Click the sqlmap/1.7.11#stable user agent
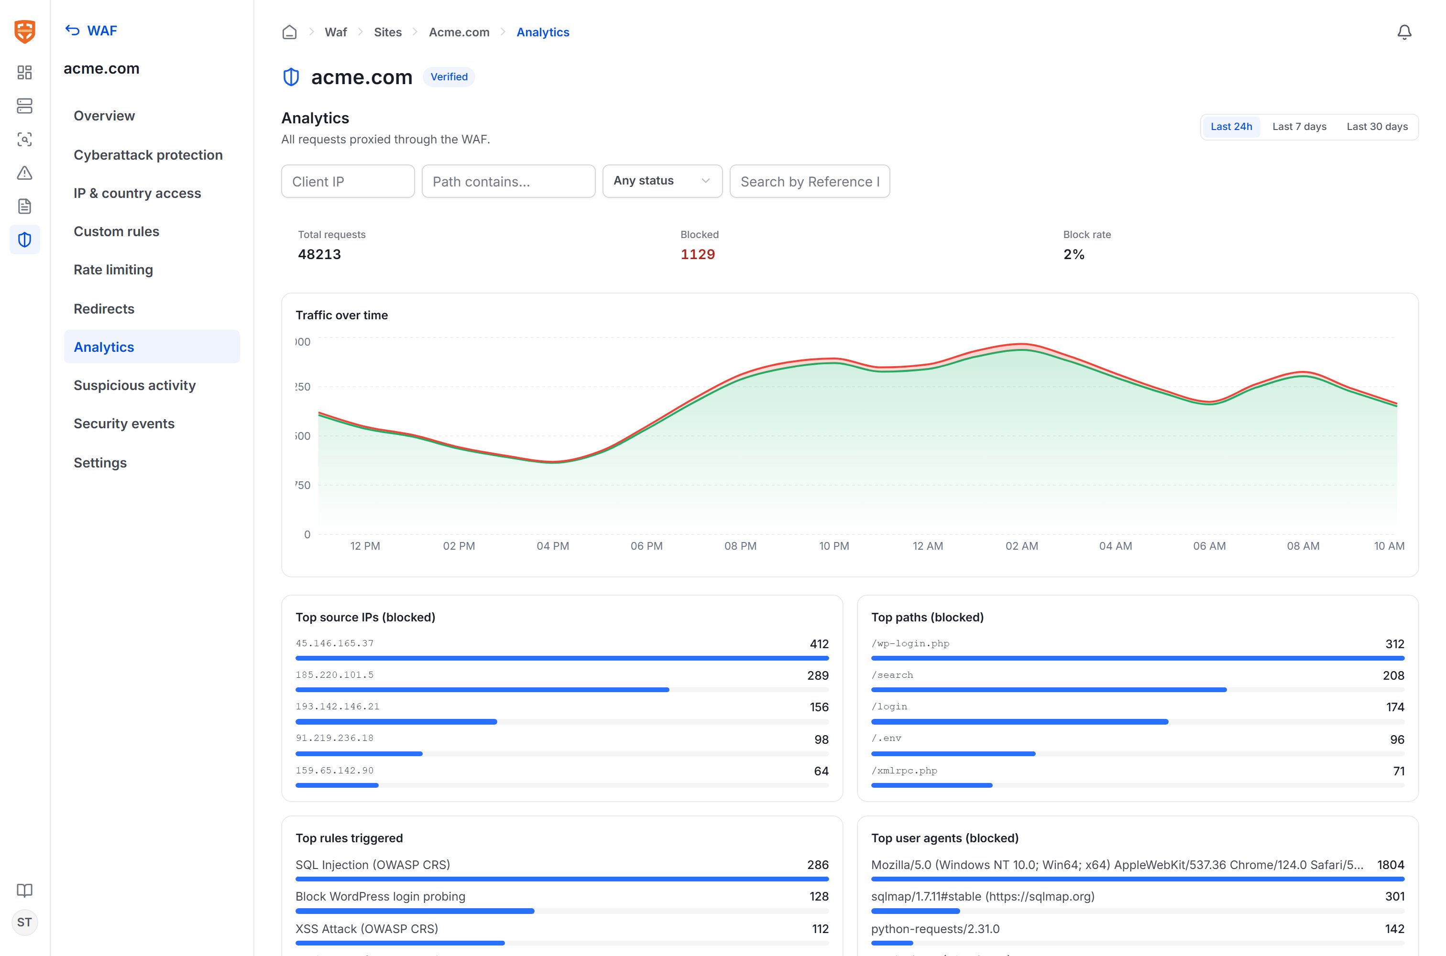The width and height of the screenshot is (1446, 956). coord(983,896)
